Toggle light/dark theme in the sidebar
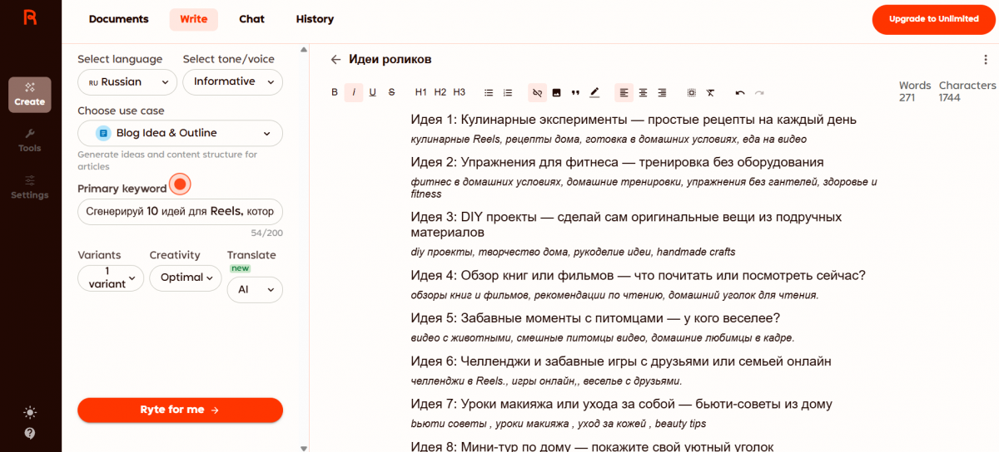 point(30,412)
